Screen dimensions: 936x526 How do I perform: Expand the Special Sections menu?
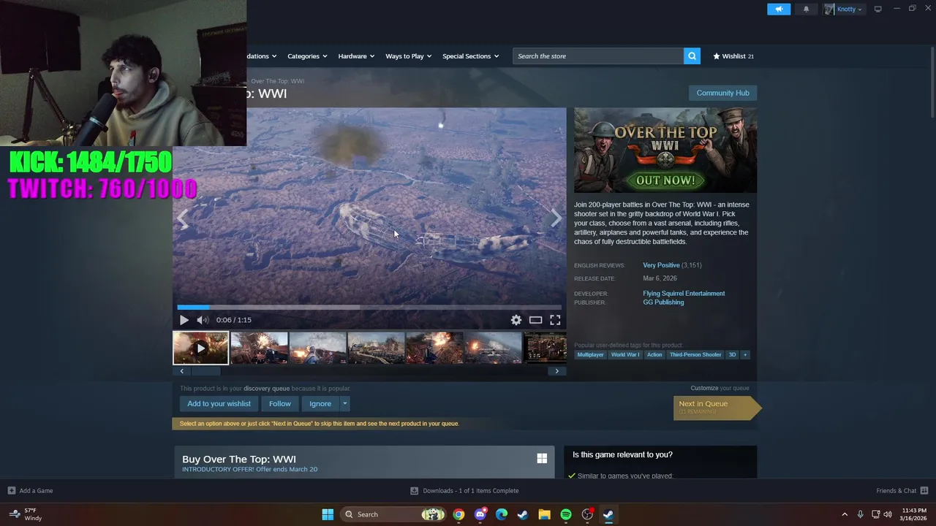pos(470,56)
